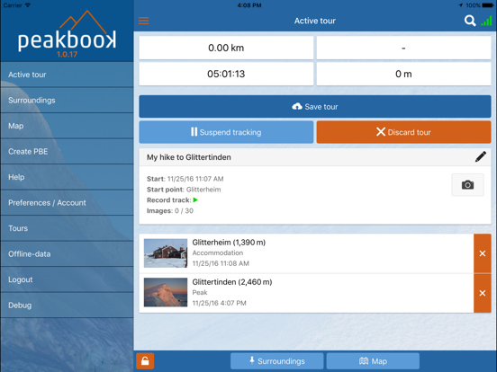
Task: Tap the green signal strength icon
Action: click(x=486, y=22)
